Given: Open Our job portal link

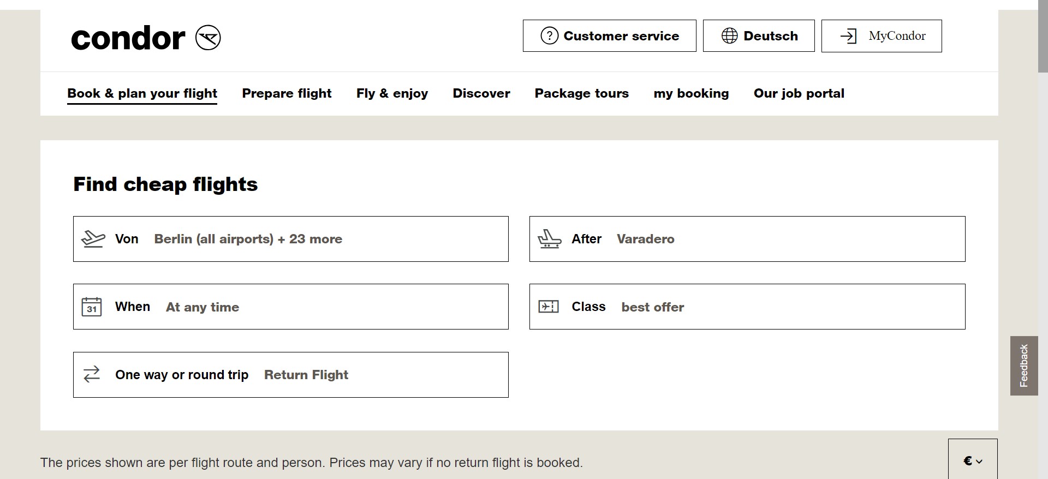Looking at the screenshot, I should click(x=799, y=93).
